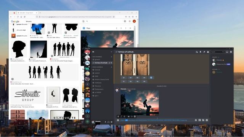244x137 pixels.
Task: Open the Discord inbox icon
Action: [227, 52]
